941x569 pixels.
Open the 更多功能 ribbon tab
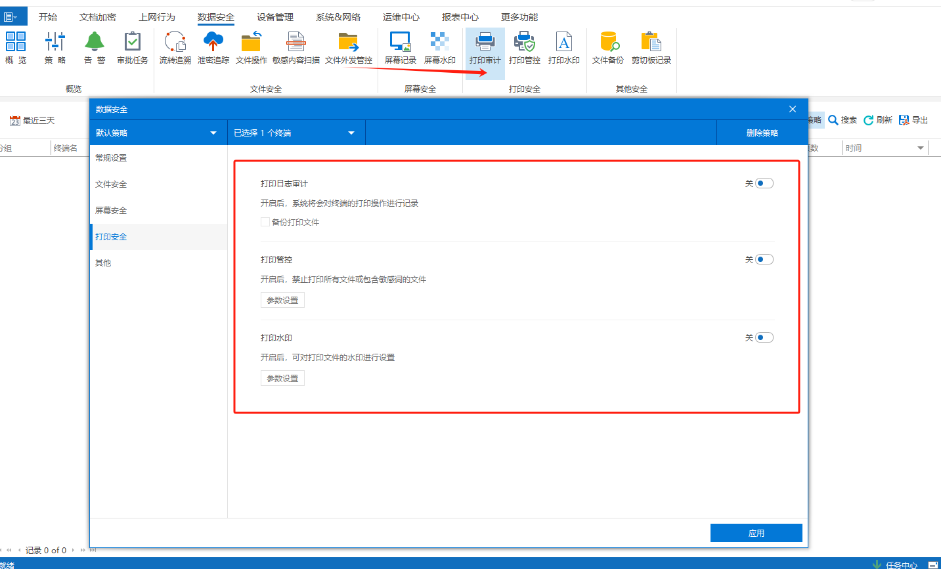click(519, 17)
